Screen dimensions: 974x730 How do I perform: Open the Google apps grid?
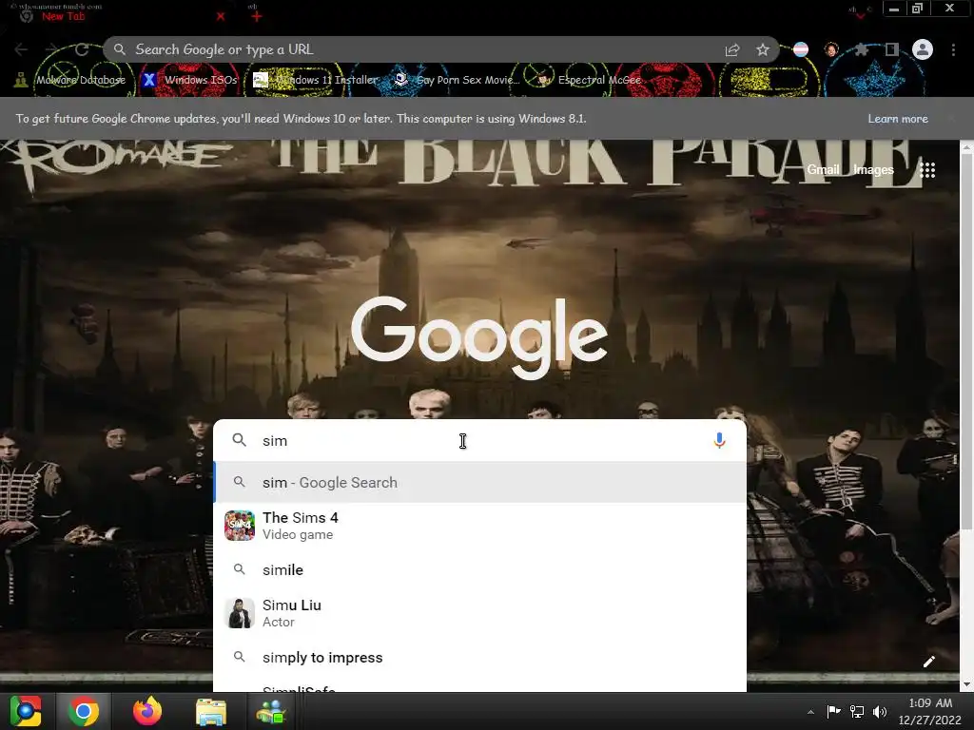point(927,170)
